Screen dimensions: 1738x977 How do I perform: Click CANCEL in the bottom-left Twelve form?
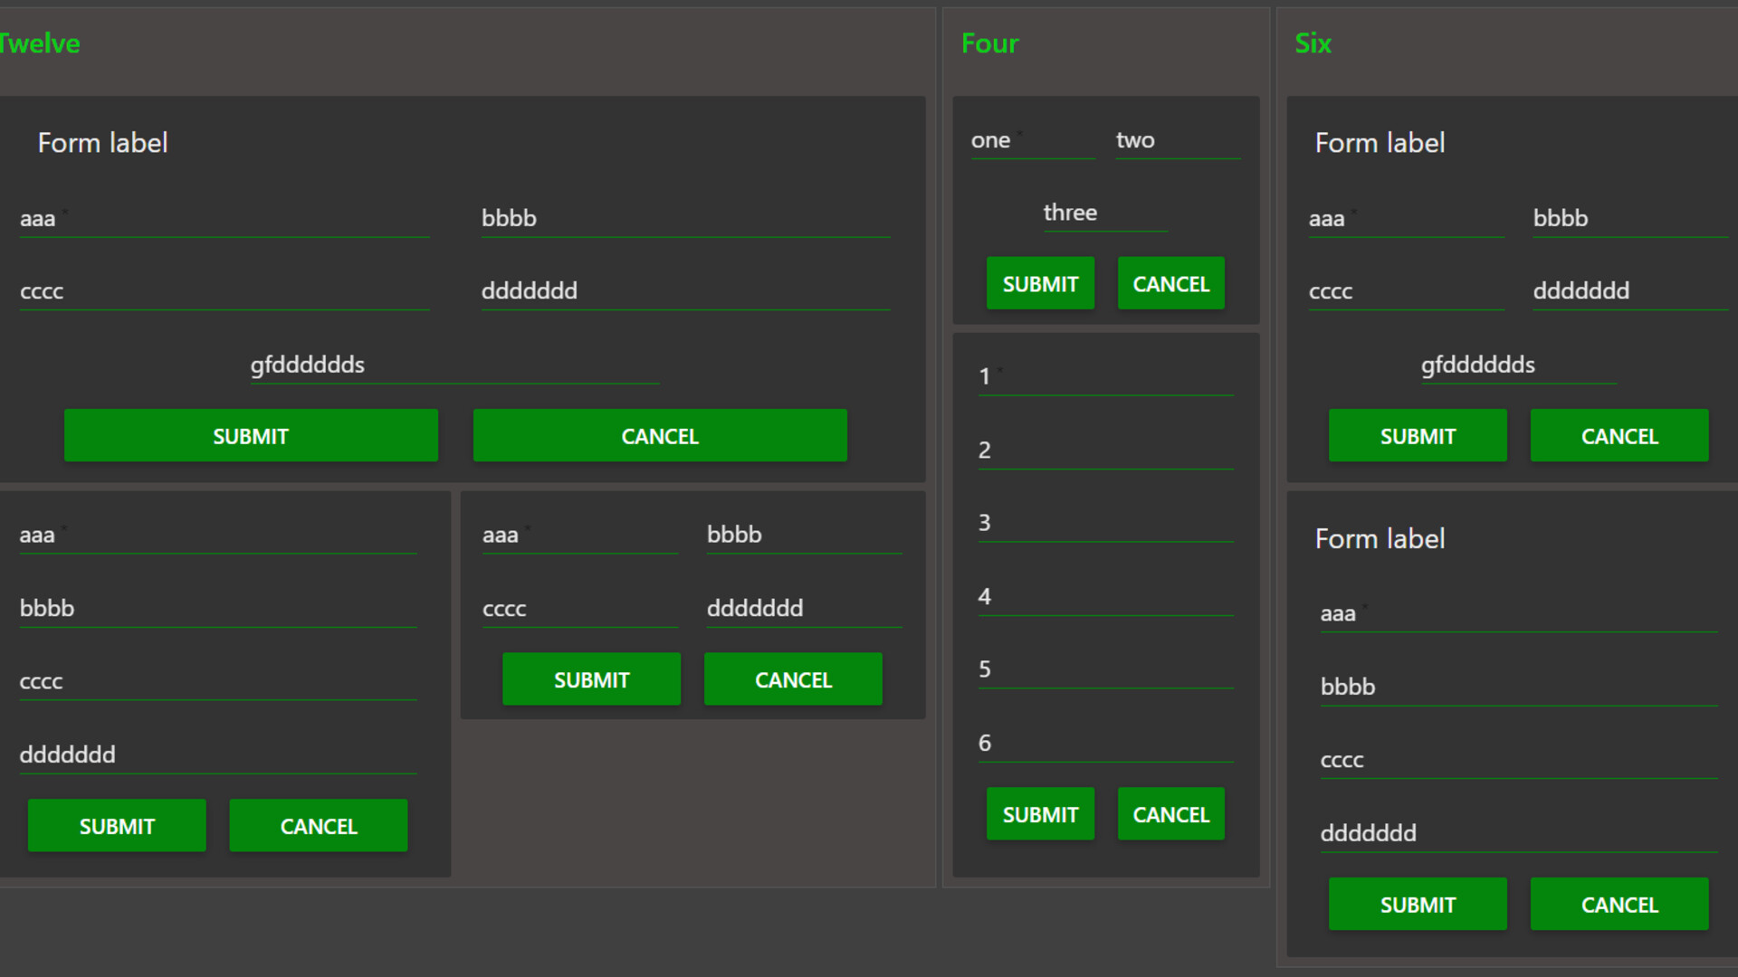tap(319, 825)
